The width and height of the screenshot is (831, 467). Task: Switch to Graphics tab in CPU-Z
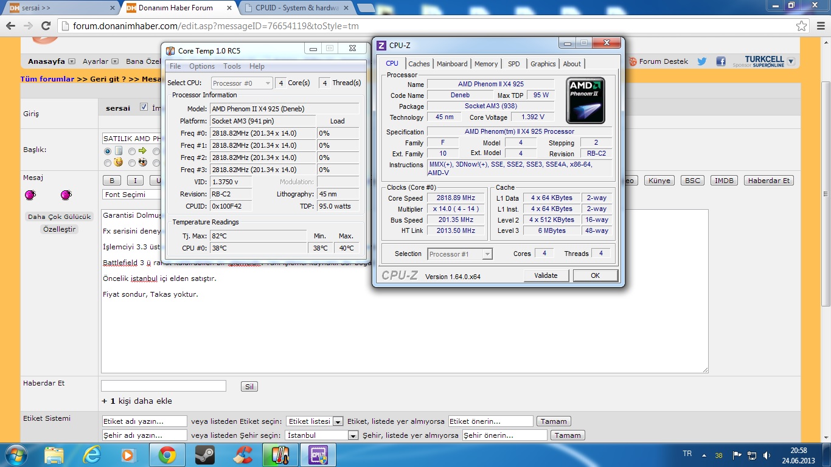(543, 64)
